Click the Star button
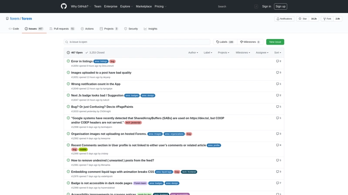The height and width of the screenshot is (195, 348). 302,19
